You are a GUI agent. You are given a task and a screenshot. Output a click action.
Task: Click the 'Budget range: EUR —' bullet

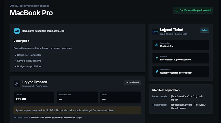point(29,66)
